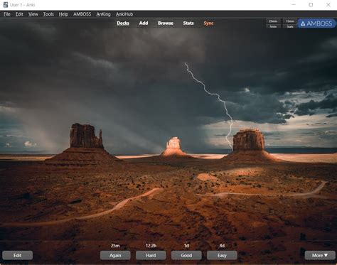337x265 pixels.
Task: Click the Add link to create card
Action: point(144,23)
